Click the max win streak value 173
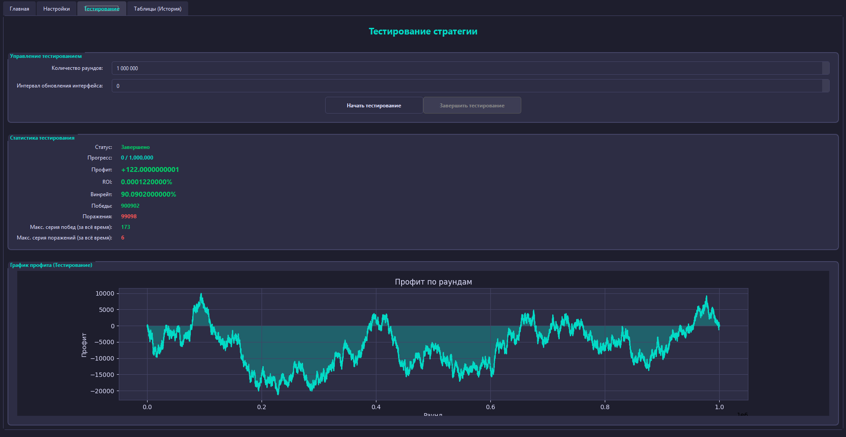The image size is (846, 437). 125,227
